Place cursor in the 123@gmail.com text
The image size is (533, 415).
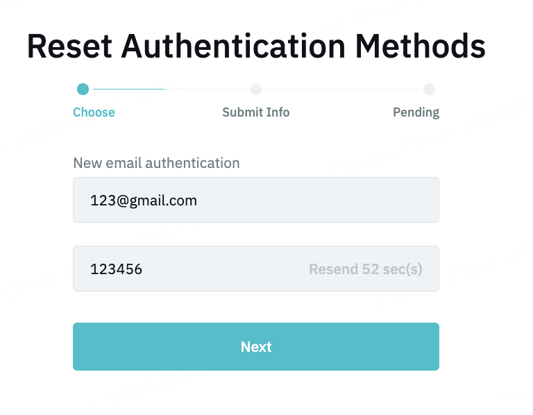point(144,201)
